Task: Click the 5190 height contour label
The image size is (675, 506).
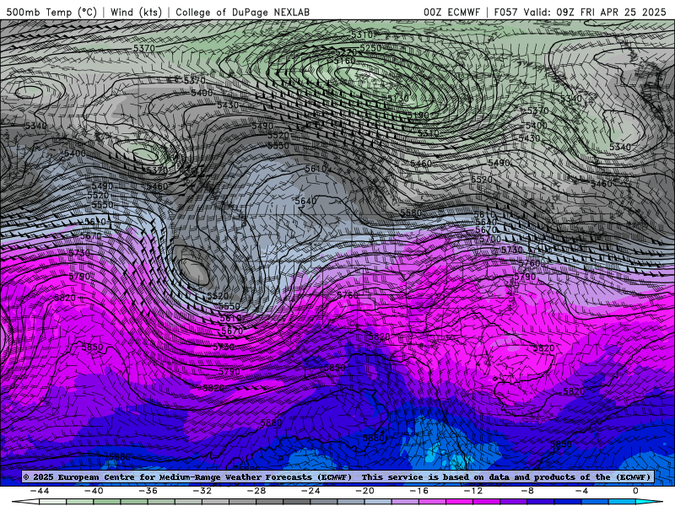Action: [x=418, y=116]
